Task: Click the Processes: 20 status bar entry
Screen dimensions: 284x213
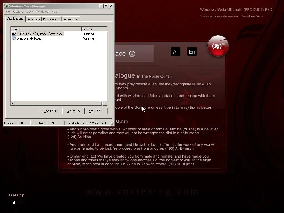Action: [17, 123]
